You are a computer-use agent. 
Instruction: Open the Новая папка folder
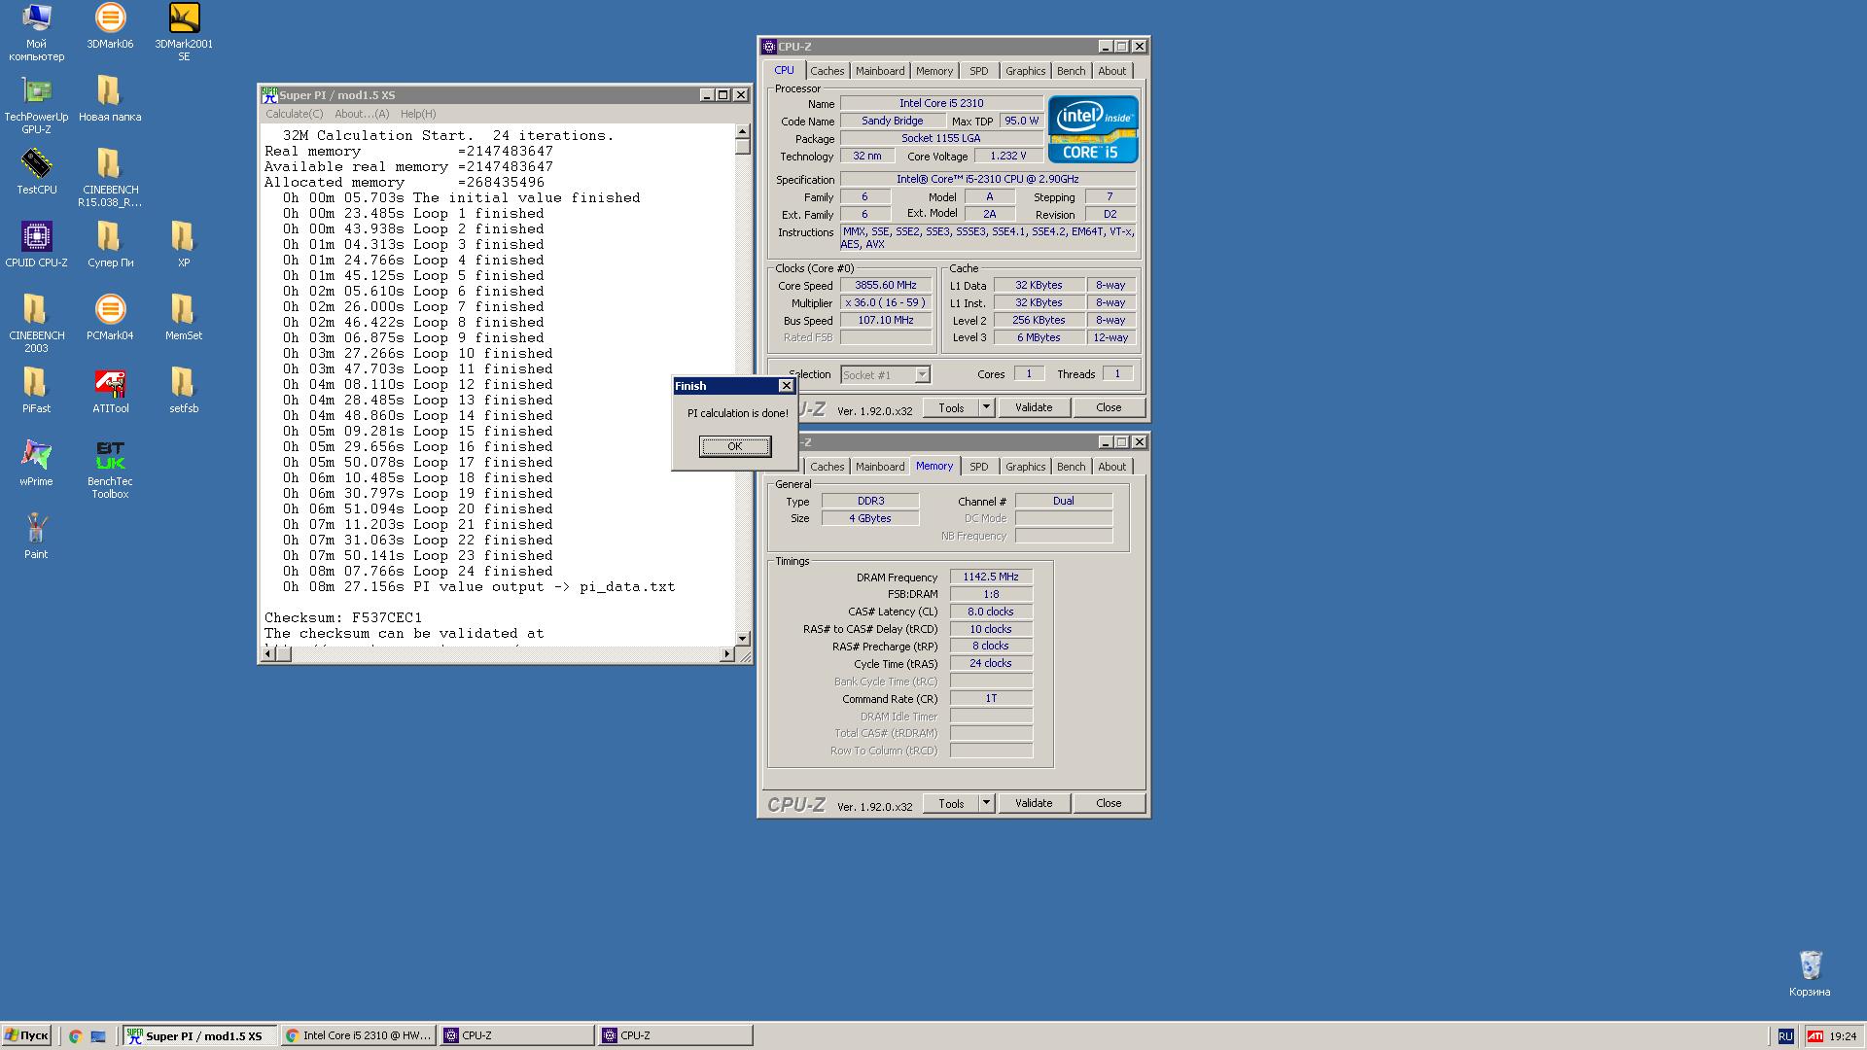coord(110,99)
